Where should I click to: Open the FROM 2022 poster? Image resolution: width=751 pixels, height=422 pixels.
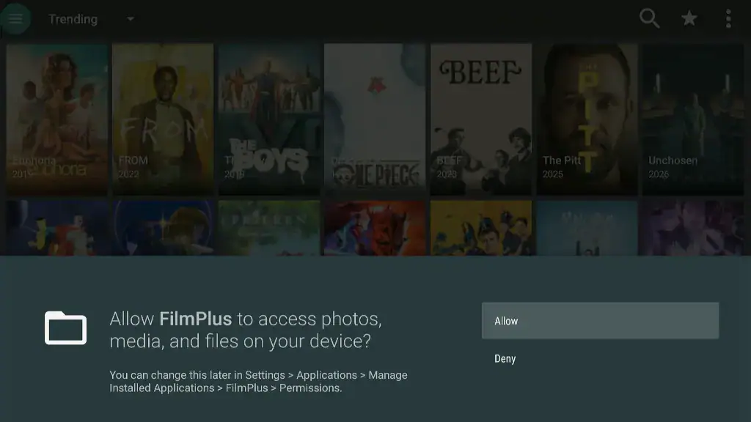coord(163,119)
